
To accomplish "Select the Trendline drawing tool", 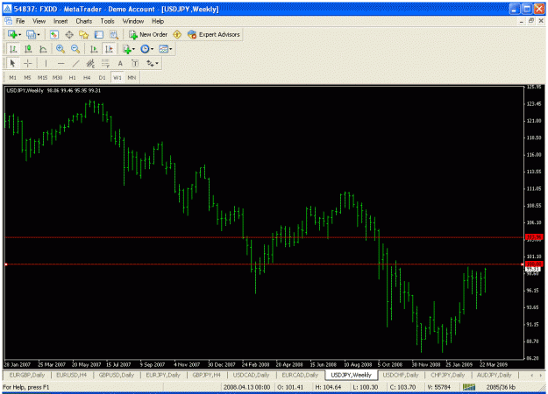I will click(x=75, y=63).
